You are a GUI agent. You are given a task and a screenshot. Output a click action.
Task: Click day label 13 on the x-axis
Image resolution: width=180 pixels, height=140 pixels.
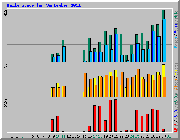[x=74, y=136]
